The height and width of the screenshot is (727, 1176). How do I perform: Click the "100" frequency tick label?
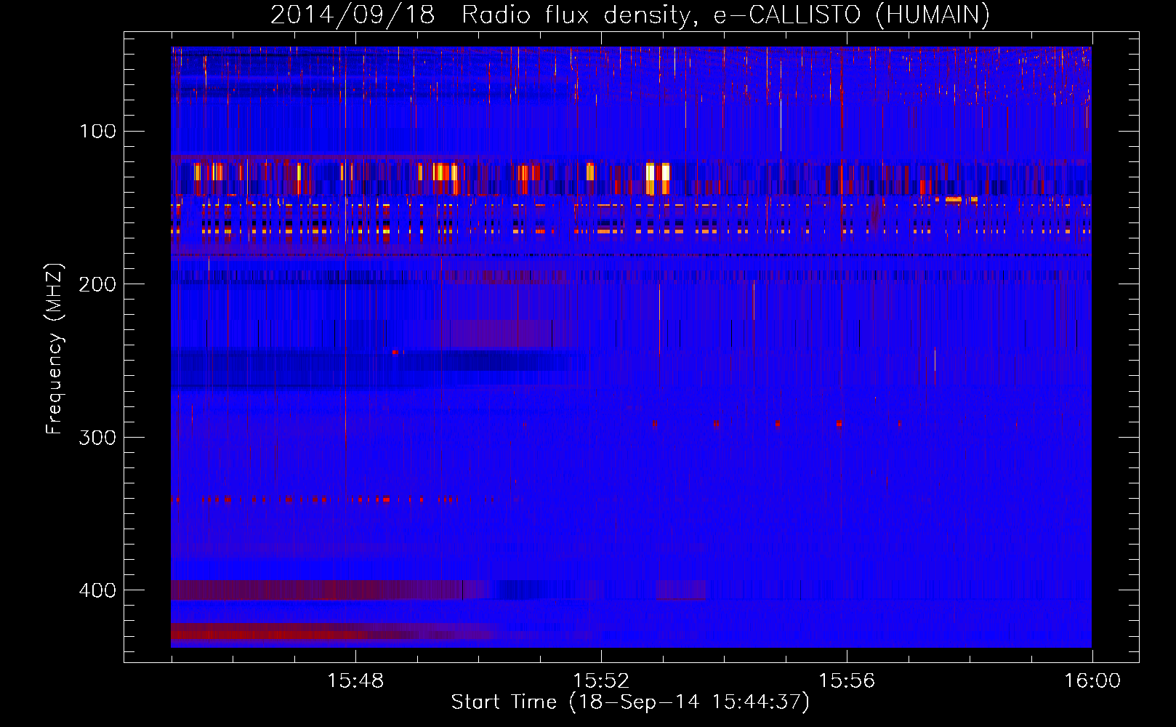point(98,131)
